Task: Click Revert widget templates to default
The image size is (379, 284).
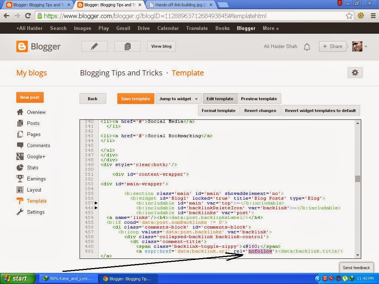Action: point(320,110)
